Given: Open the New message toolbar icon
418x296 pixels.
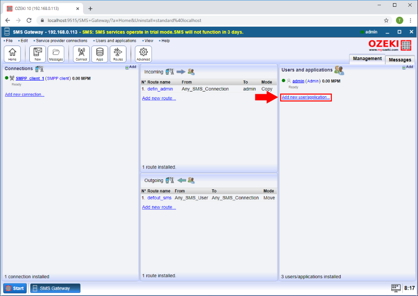Looking at the screenshot, I should tap(38, 54).
